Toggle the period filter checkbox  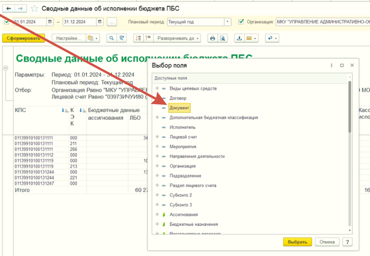coord(7,22)
